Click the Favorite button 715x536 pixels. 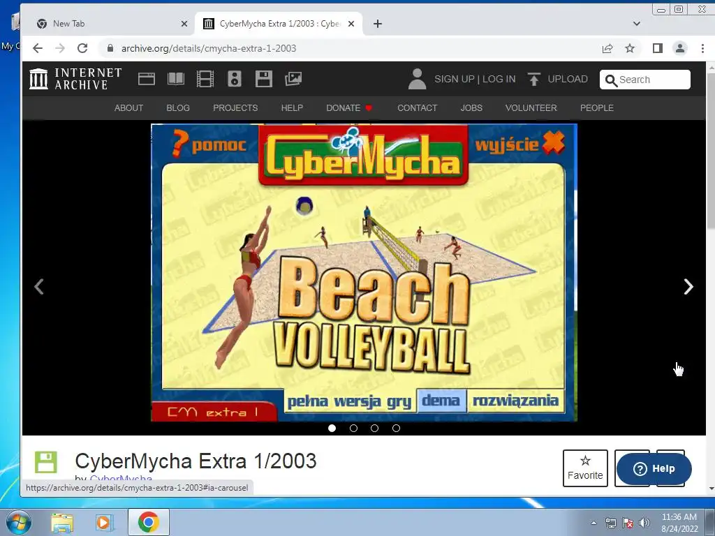coord(585,468)
